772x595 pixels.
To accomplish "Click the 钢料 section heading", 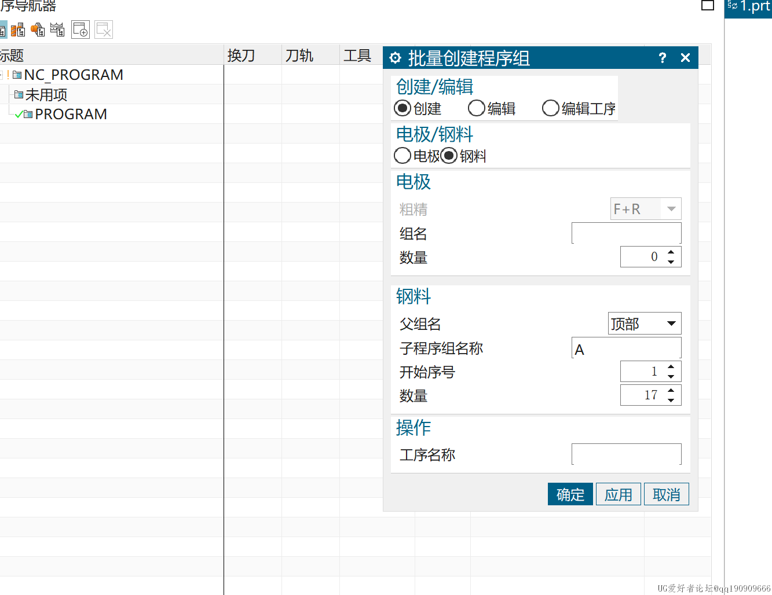I will [414, 296].
